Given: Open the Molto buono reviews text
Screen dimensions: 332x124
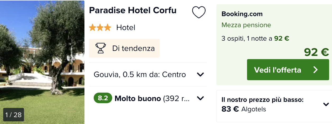Looking at the screenshot, I should click(x=152, y=98).
